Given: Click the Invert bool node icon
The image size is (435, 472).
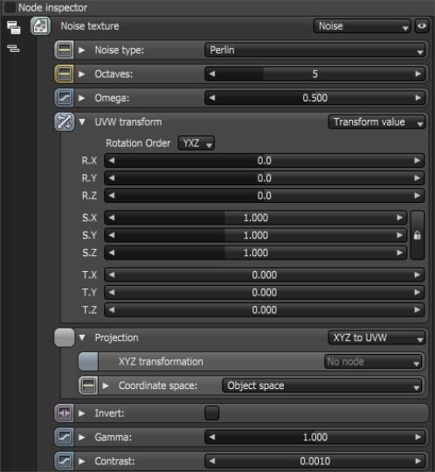Looking at the screenshot, I should pyautogui.click(x=64, y=413).
